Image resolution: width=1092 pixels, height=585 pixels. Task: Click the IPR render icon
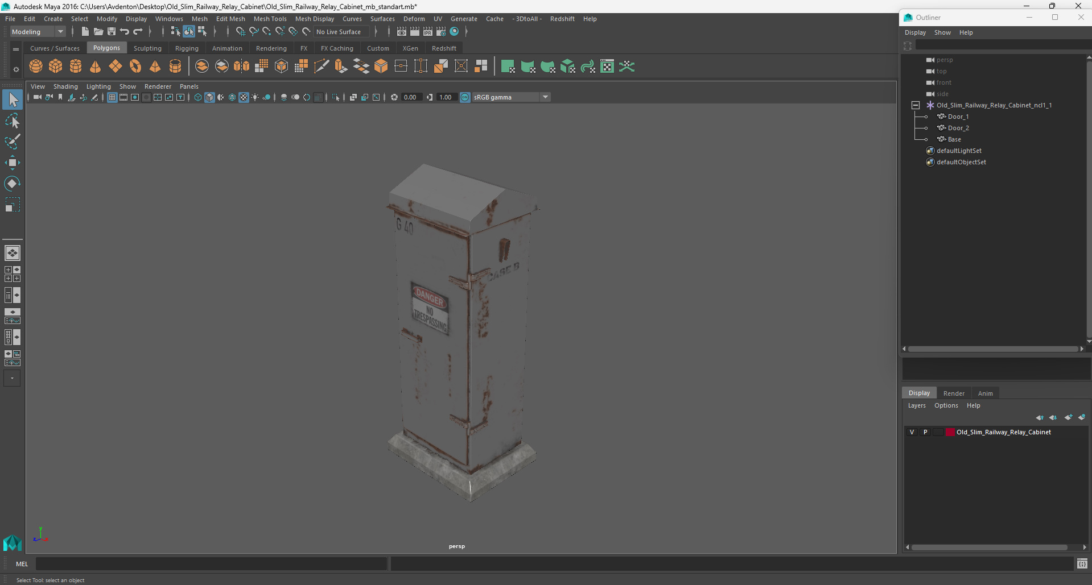[x=428, y=32]
